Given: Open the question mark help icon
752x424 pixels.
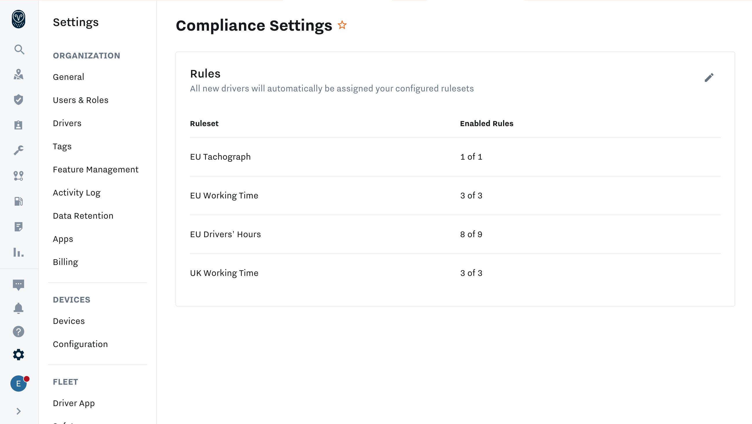Looking at the screenshot, I should [x=19, y=331].
